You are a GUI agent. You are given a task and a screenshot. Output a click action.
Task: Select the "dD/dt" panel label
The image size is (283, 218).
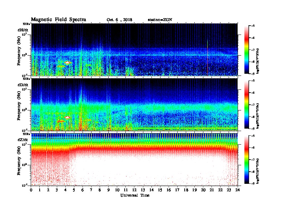(x=23, y=85)
